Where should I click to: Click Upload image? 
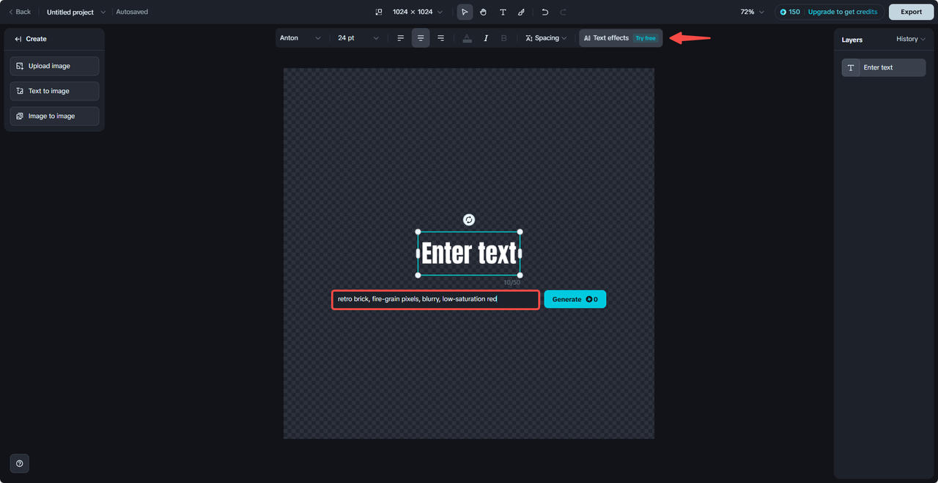(x=54, y=66)
